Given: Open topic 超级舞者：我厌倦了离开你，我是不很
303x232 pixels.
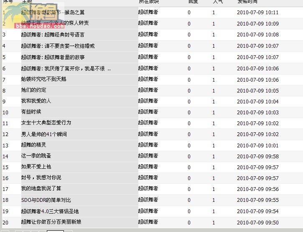Looking at the screenshot, I should 66,68.
